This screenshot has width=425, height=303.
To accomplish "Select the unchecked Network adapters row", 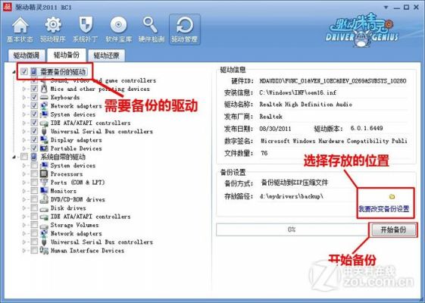I will 77,233.
